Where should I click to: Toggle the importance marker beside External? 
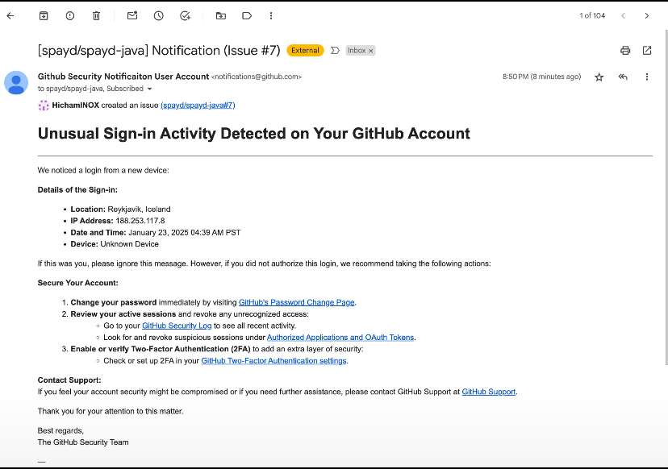pos(335,50)
